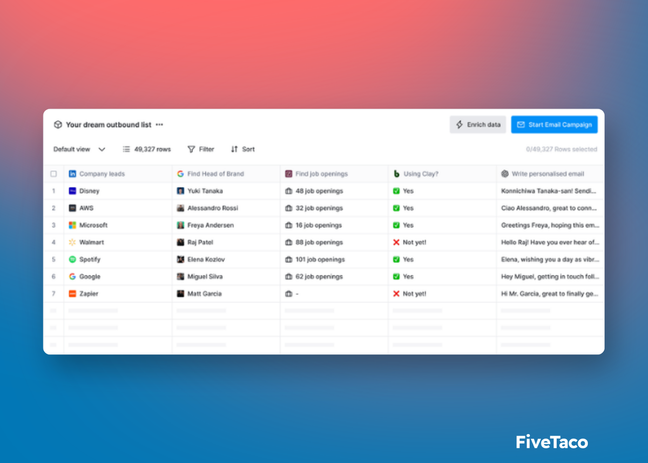Click the briefcase icon for 48 job openings
Image resolution: width=648 pixels, height=463 pixels.
click(x=288, y=191)
